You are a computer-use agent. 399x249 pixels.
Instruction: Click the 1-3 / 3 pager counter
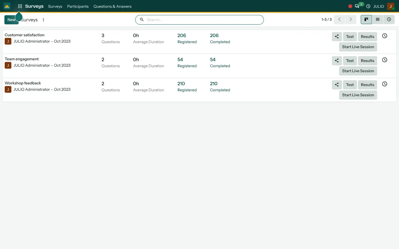[x=327, y=20]
